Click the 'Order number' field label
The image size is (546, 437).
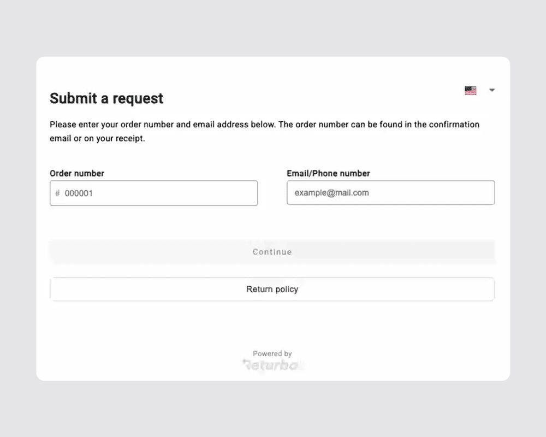[77, 173]
